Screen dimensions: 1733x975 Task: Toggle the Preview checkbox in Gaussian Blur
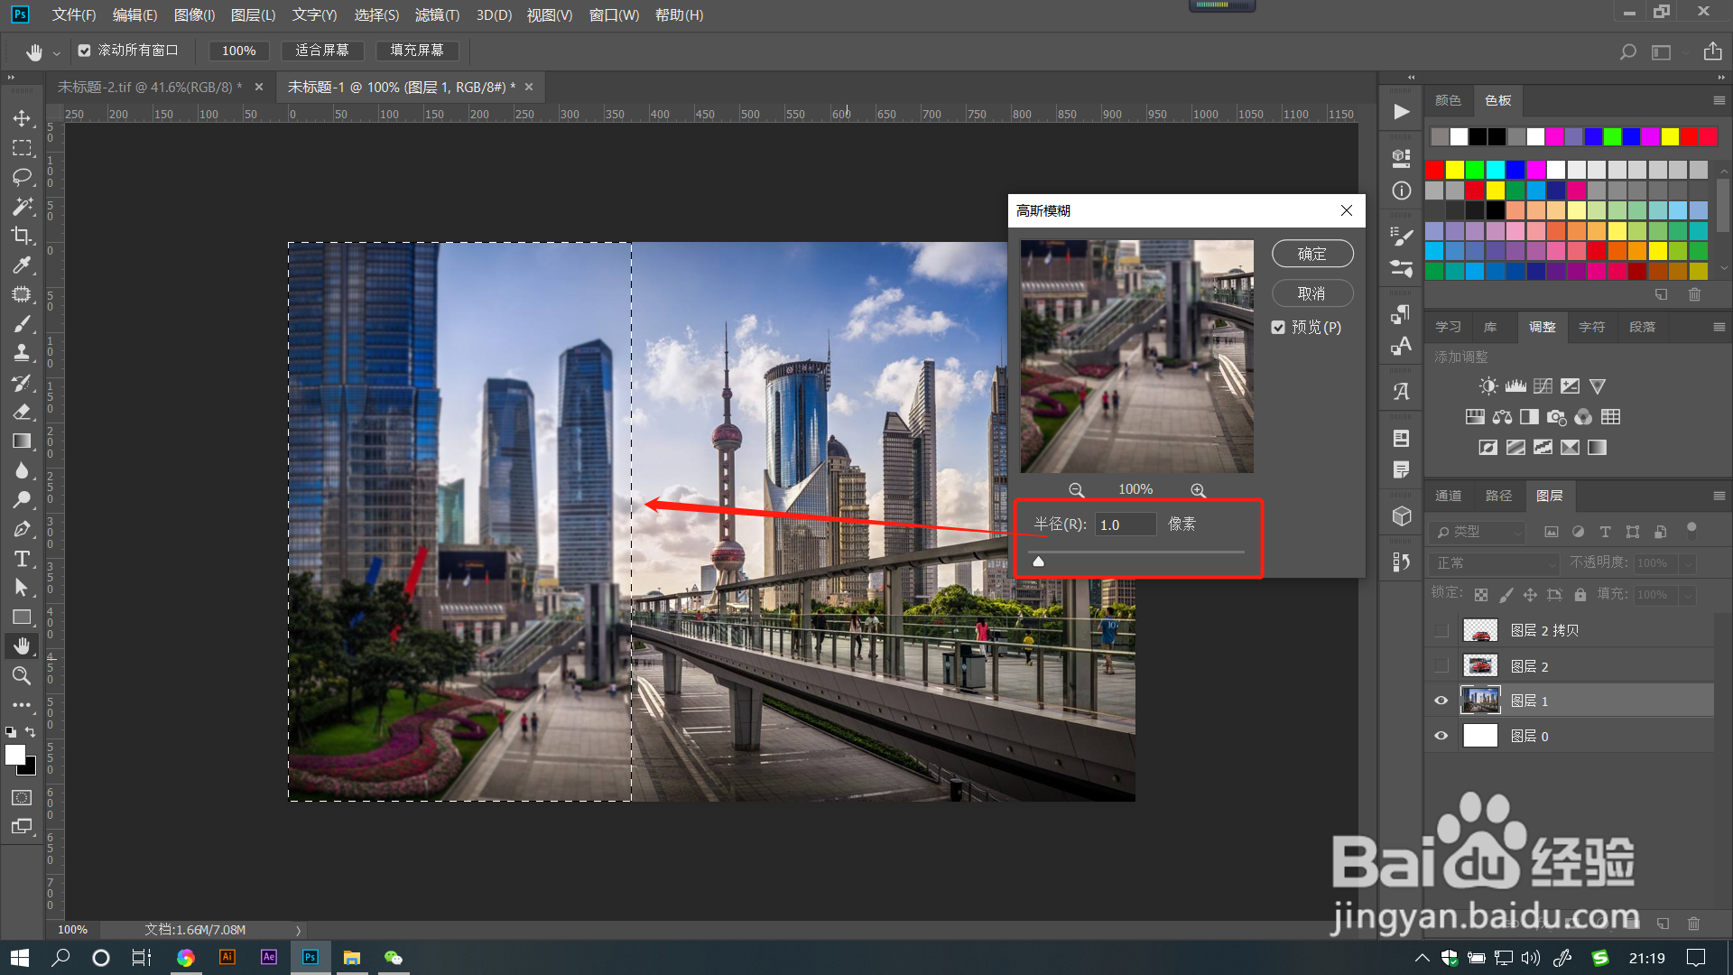click(x=1278, y=328)
